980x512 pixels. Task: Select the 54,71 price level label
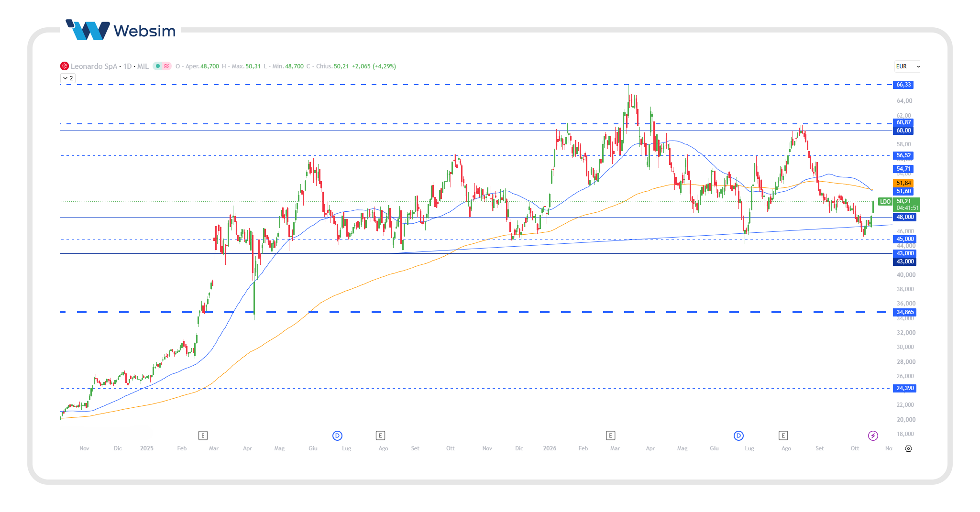click(x=903, y=169)
